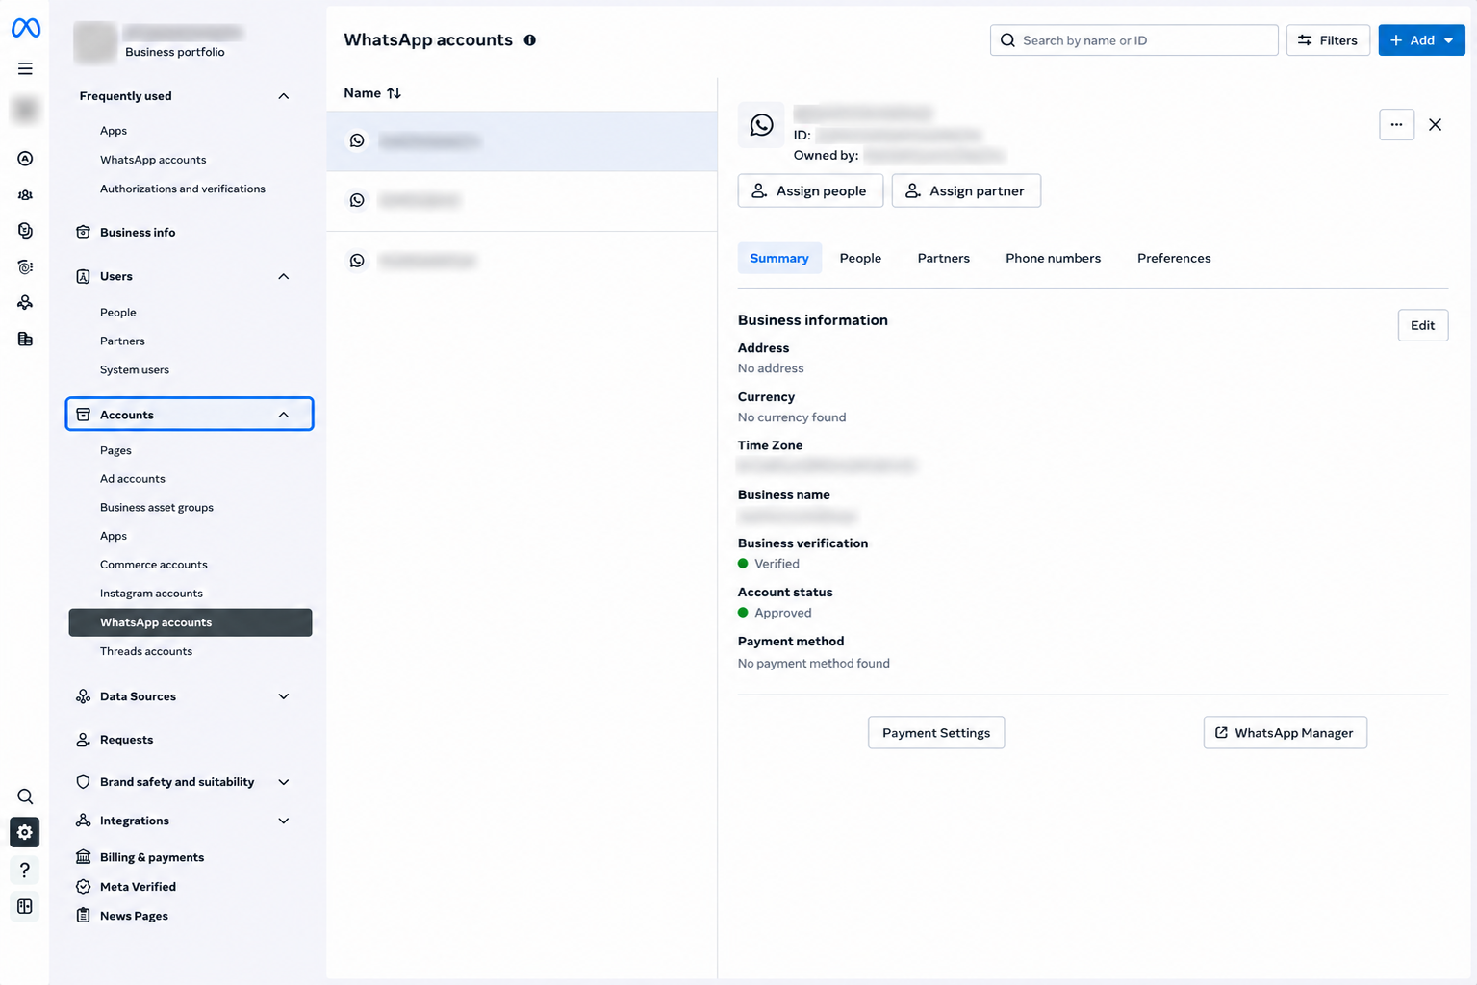Open Authorizations and verifications
Screen dimensions: 1477x985
tap(183, 189)
